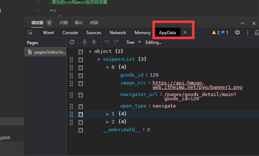Viewport: 259px width, 156px height.
Task: Expand item 1 {4} node
Action: [x=107, y=114]
